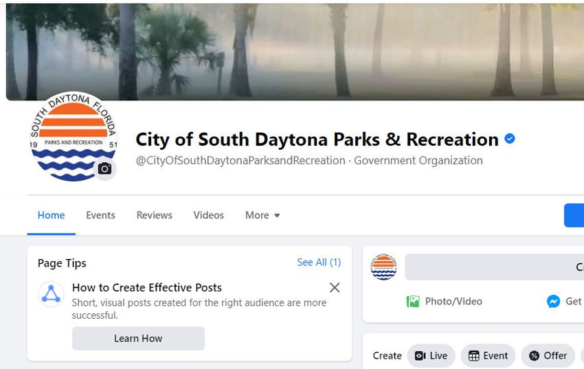Screen dimensions: 584x369
Task: Open the foggy park cover photo
Action: [295, 52]
